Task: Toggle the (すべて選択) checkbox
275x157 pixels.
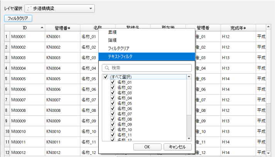Action: click(106, 77)
